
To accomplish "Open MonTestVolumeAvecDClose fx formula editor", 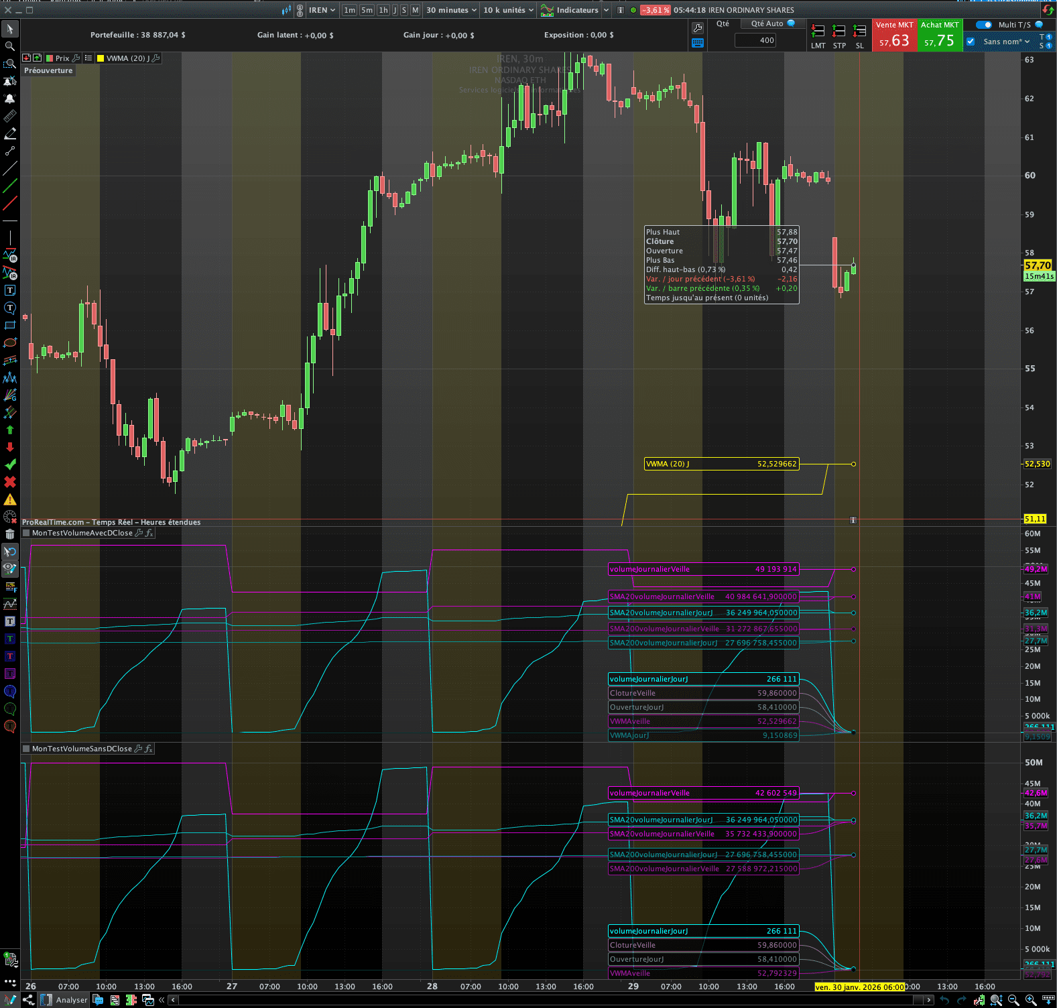I will point(149,533).
